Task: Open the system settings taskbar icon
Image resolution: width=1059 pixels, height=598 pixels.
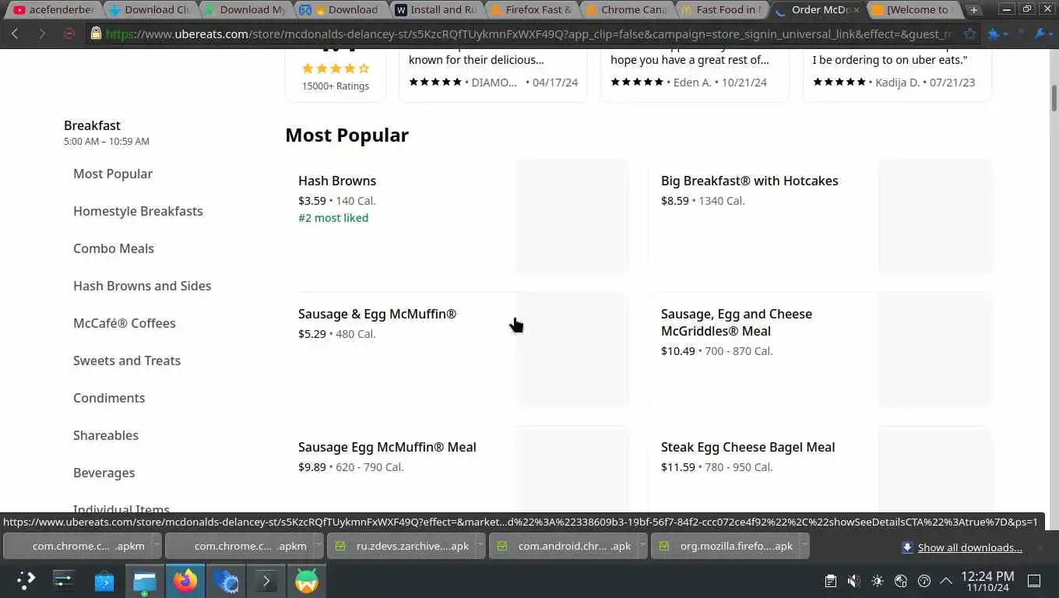Action: coord(64,580)
